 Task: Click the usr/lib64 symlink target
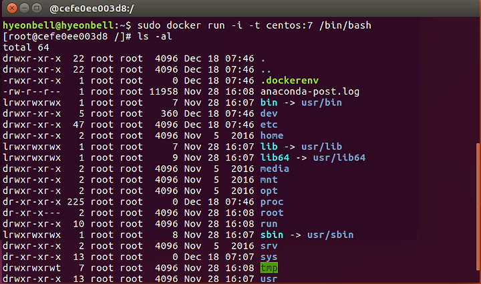point(339,157)
